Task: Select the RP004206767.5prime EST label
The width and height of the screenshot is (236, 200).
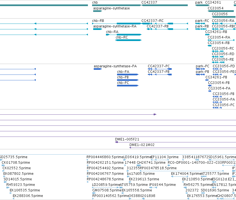Action: 105,174
